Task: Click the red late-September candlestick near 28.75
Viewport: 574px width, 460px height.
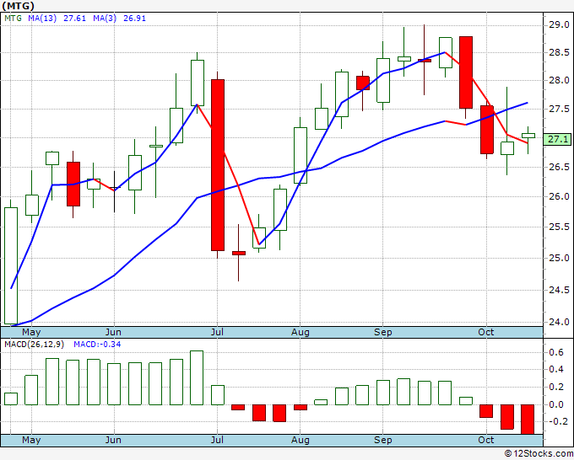Action: click(x=466, y=72)
